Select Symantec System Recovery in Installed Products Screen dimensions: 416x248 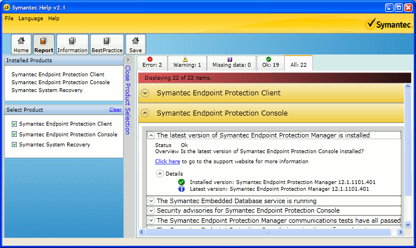point(47,90)
